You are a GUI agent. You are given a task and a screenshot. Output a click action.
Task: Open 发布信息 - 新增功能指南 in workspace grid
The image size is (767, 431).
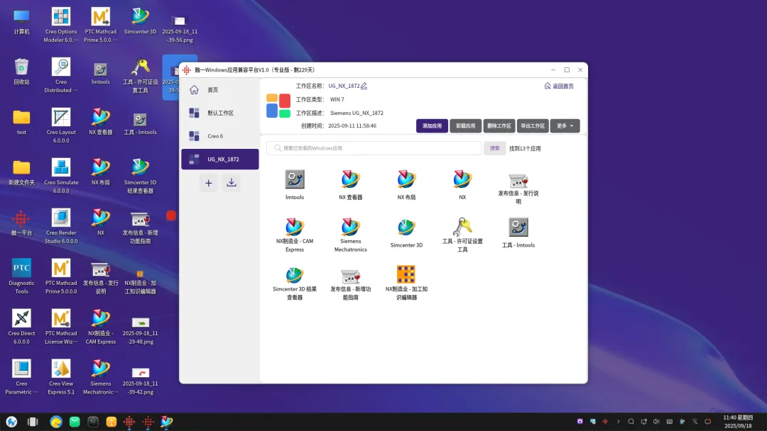point(350,283)
